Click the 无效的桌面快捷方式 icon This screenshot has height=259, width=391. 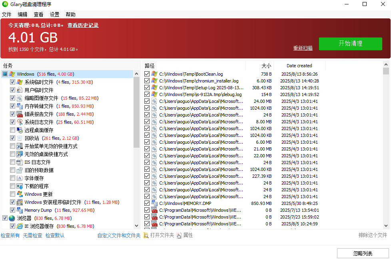pyautogui.click(x=20, y=154)
